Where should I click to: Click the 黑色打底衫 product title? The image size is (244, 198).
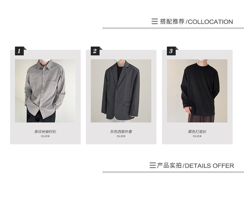[x=197, y=132]
